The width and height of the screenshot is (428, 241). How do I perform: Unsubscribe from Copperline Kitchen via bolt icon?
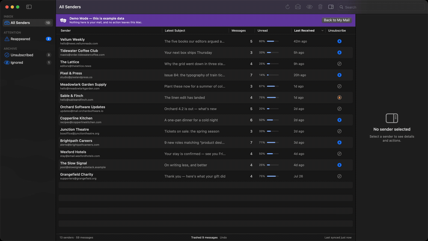point(339,120)
